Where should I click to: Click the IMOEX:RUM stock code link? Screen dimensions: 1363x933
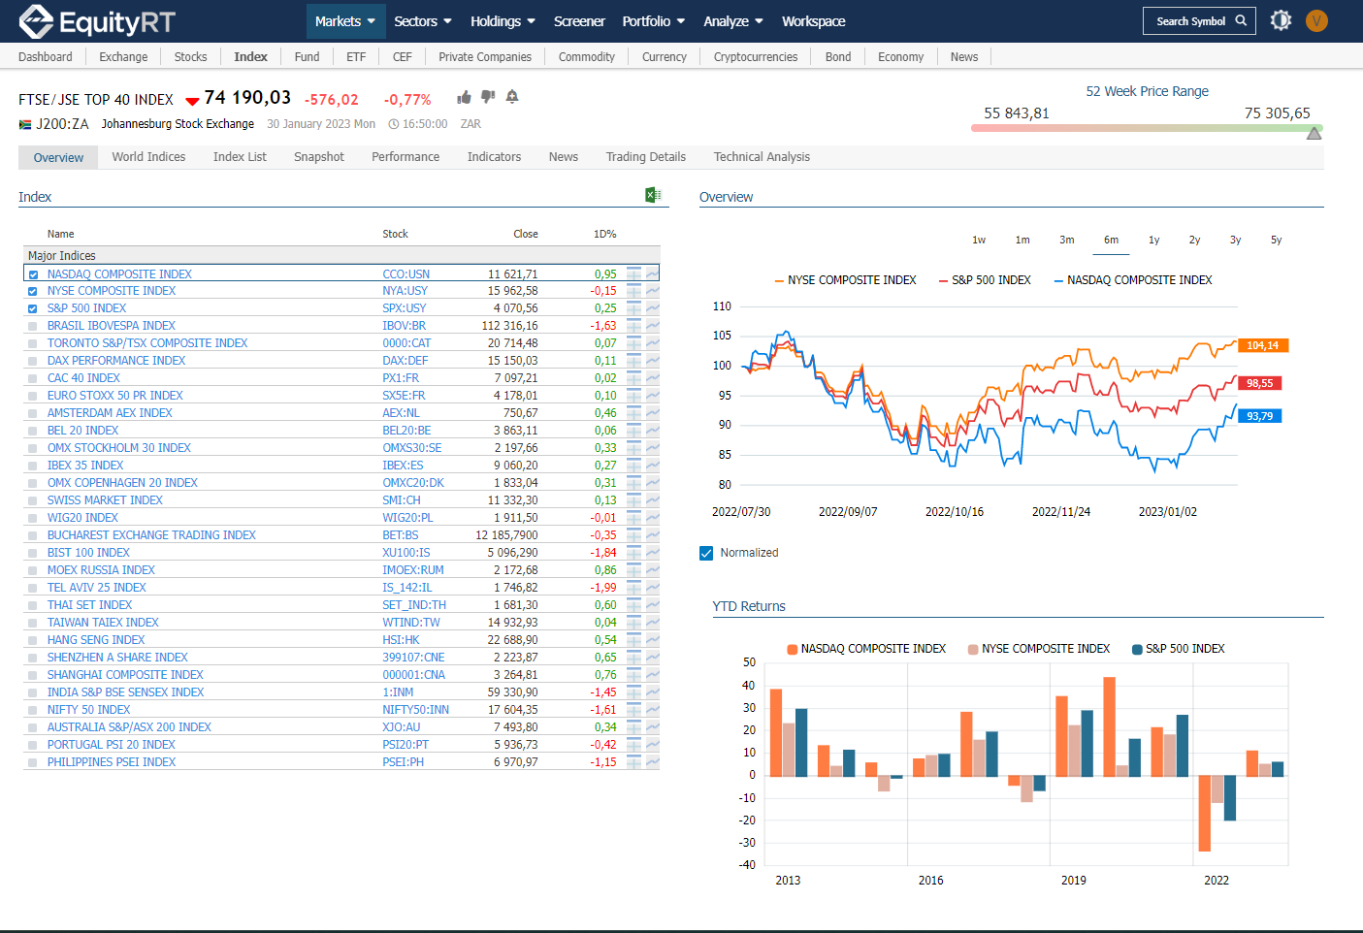[413, 570]
